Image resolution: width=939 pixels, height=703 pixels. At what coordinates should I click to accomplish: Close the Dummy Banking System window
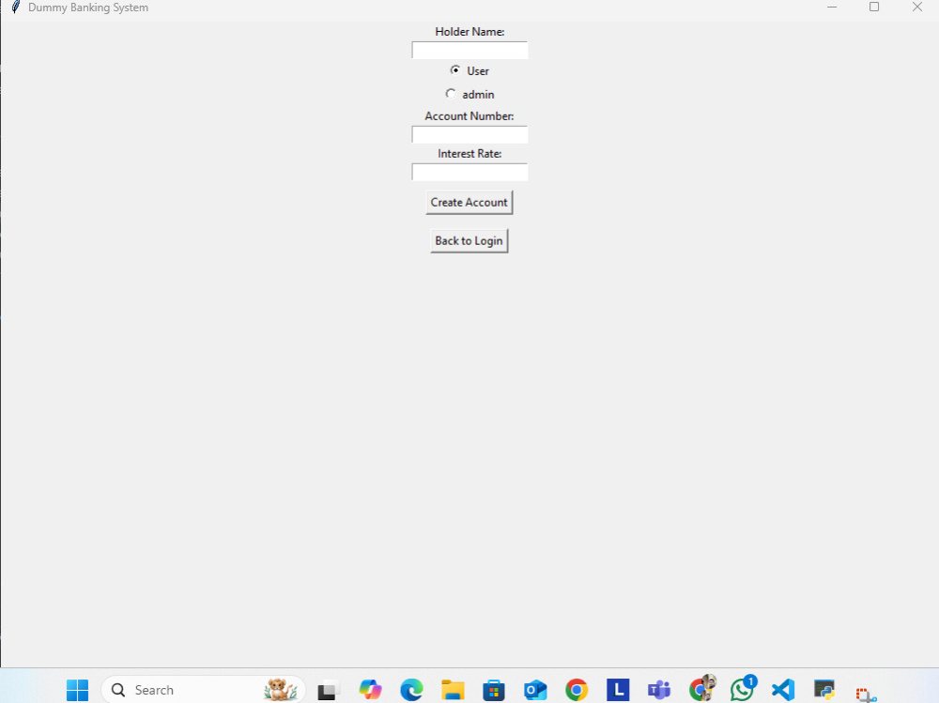coord(917,7)
